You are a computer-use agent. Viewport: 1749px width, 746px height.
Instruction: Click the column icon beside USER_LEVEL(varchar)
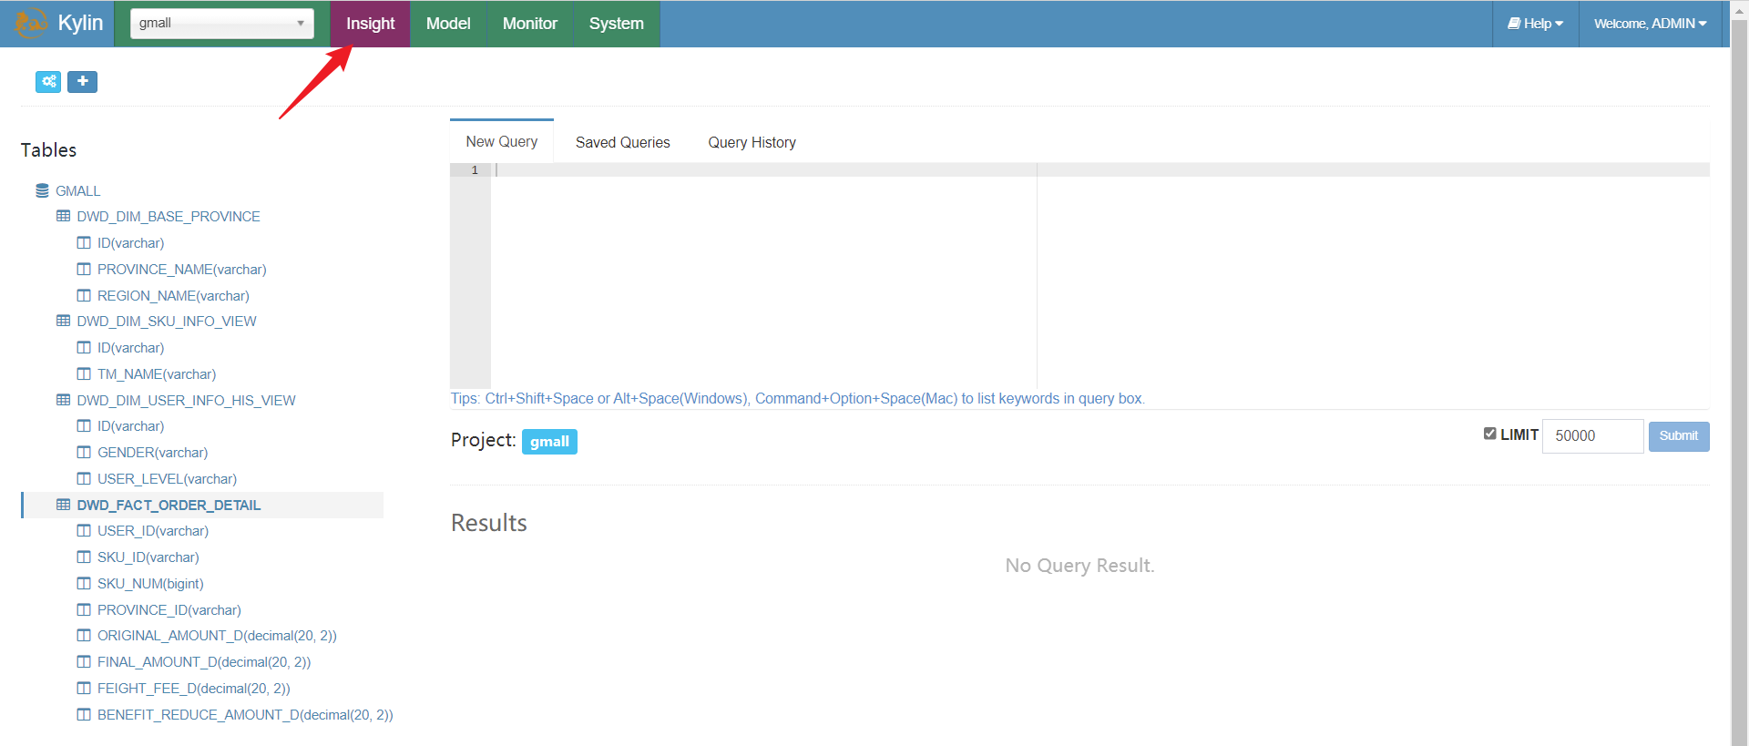(84, 479)
